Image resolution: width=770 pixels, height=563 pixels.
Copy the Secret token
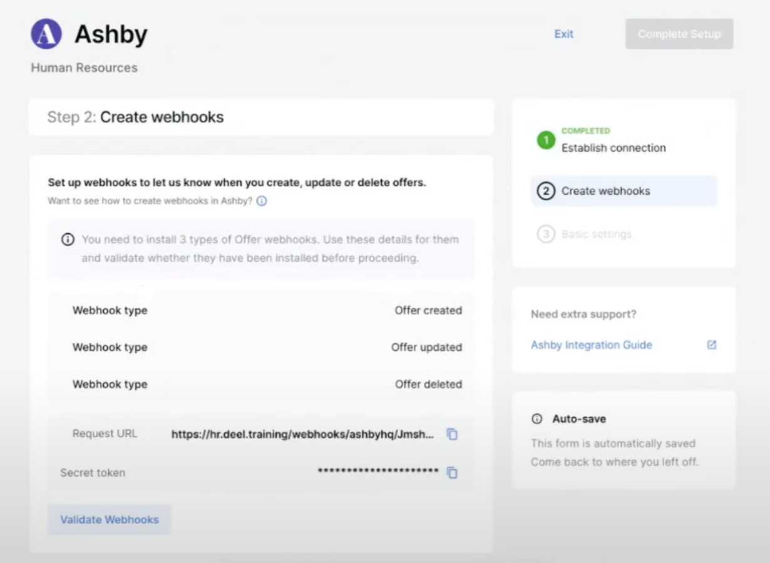pyautogui.click(x=452, y=473)
